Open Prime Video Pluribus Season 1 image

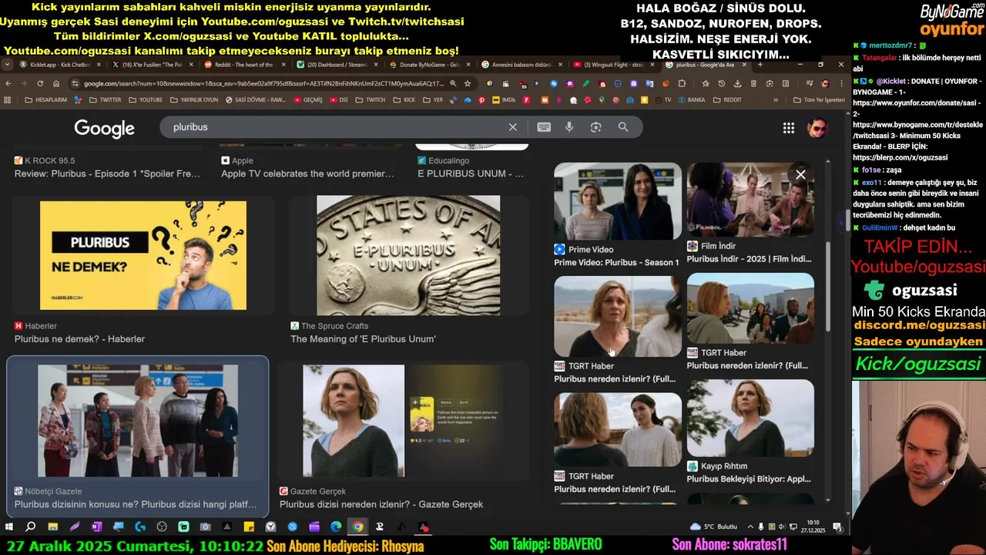pyautogui.click(x=618, y=201)
